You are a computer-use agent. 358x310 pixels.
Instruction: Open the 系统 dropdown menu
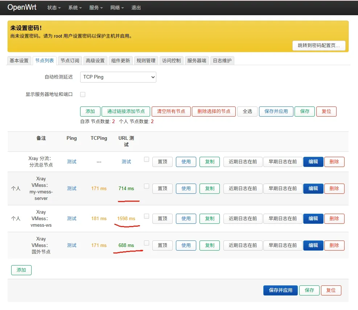tap(75, 8)
